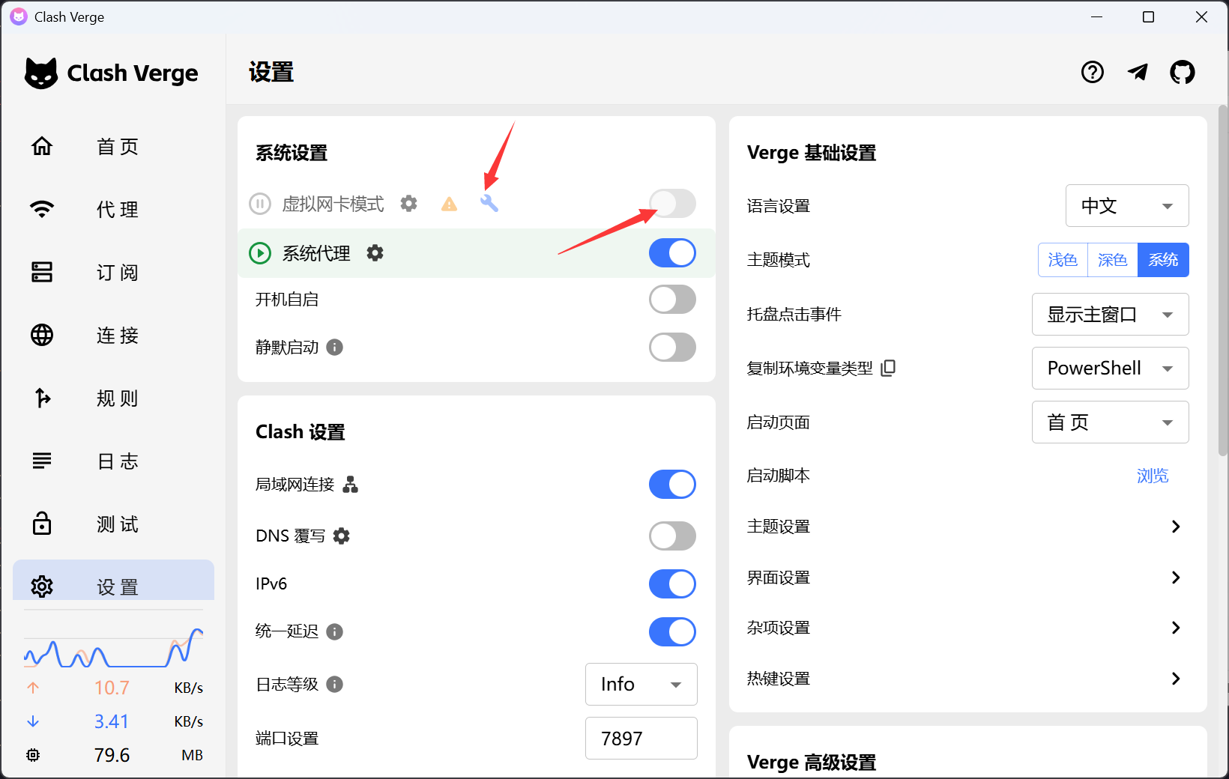This screenshot has height=779, width=1229.
Task: Open virtual NIC mode settings gear
Action: tap(408, 203)
